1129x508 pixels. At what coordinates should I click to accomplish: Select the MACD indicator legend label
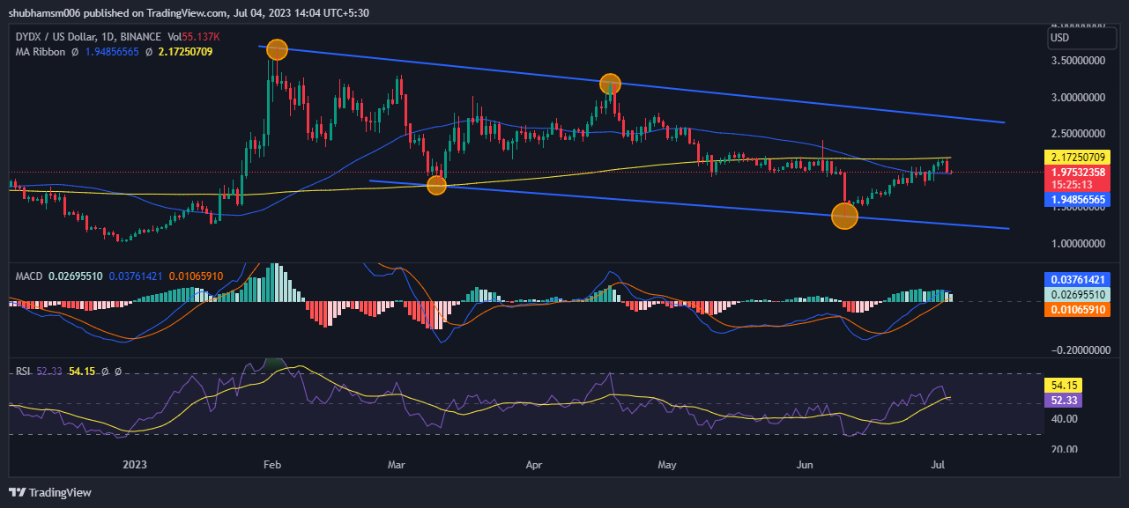click(30, 276)
